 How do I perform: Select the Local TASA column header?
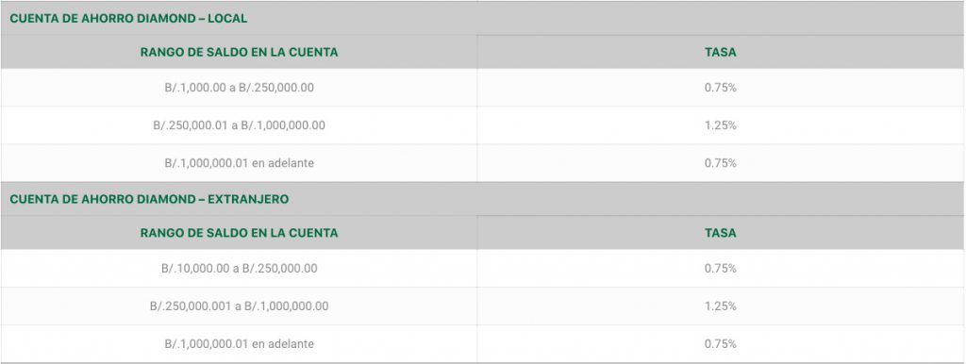[720, 53]
